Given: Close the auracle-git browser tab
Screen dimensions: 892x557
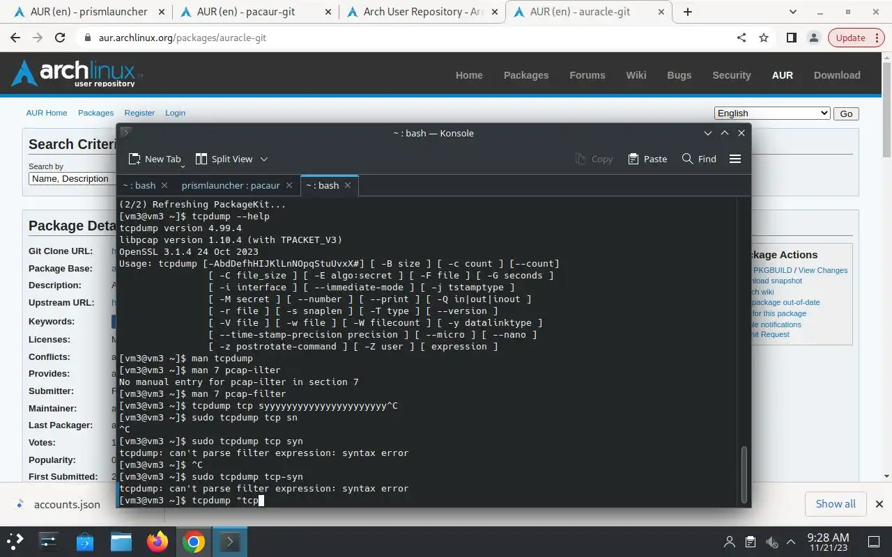Looking at the screenshot, I should pyautogui.click(x=660, y=12).
